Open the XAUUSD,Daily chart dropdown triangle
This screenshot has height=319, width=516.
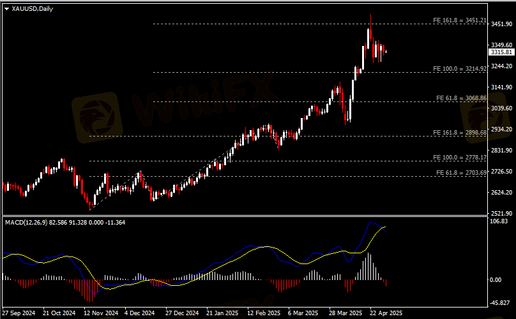(6, 9)
